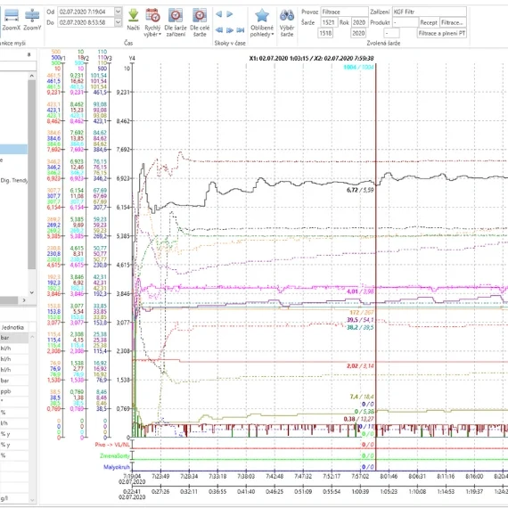Open Výběr šarže binoculars search

287,22
